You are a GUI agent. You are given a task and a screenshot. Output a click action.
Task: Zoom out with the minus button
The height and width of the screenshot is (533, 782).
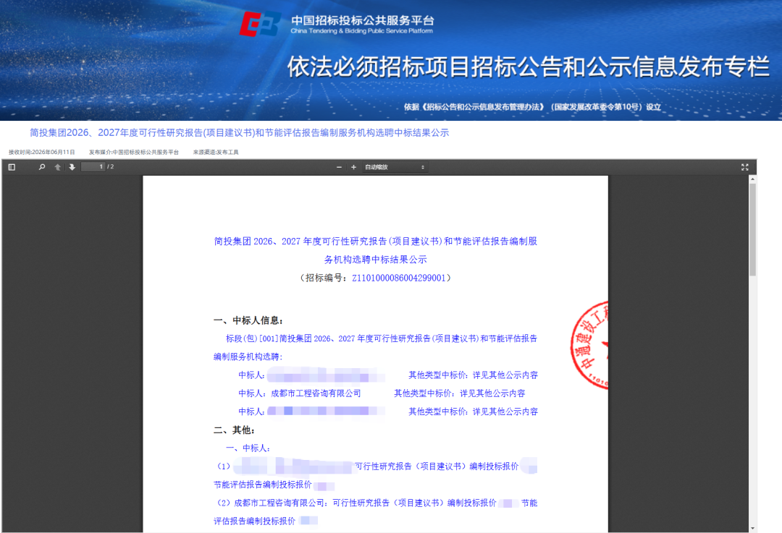339,167
